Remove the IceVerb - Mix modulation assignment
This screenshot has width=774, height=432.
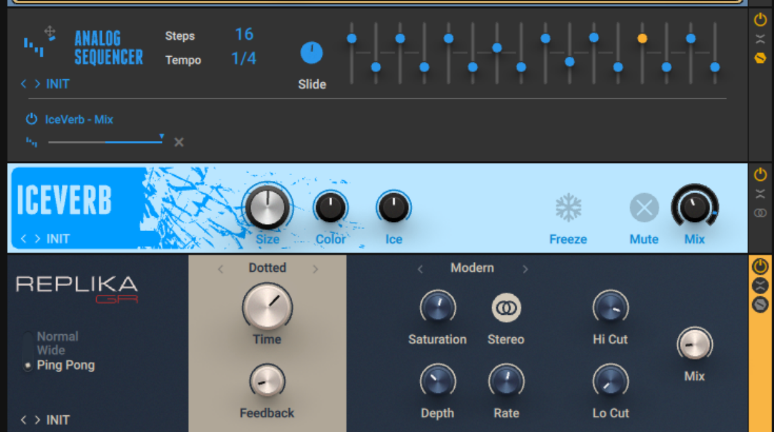tap(179, 142)
